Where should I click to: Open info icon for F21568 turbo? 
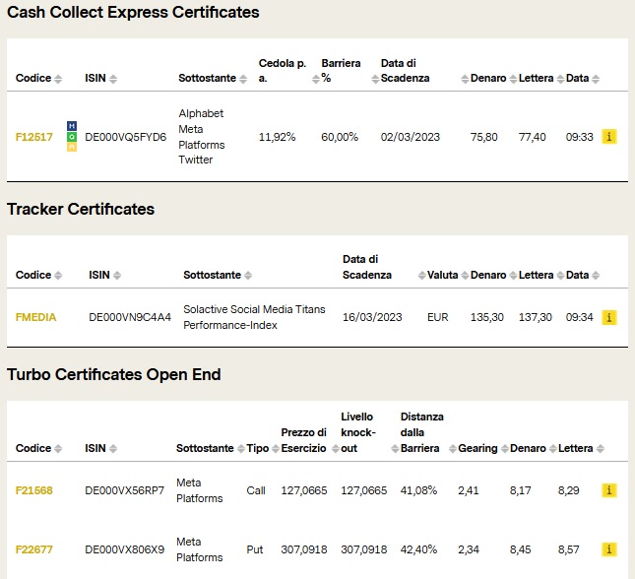tap(609, 490)
